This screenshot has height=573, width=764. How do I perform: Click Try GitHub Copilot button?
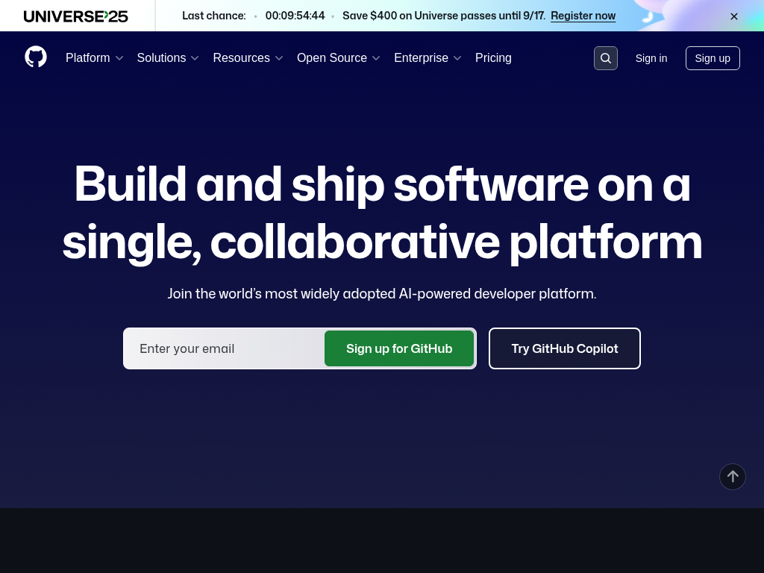click(x=564, y=348)
